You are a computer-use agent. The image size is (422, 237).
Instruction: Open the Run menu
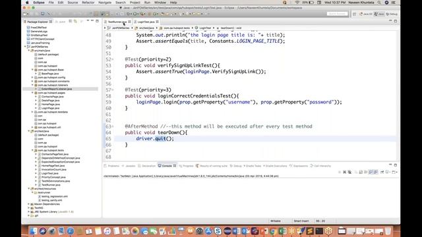click(x=147, y=3)
